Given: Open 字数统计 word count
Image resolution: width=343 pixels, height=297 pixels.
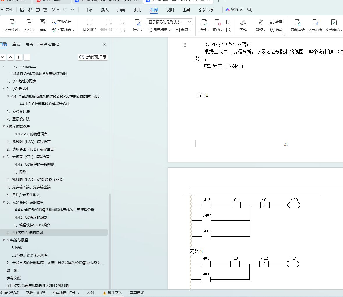Looking at the screenshot, I should pyautogui.click(x=61, y=22).
